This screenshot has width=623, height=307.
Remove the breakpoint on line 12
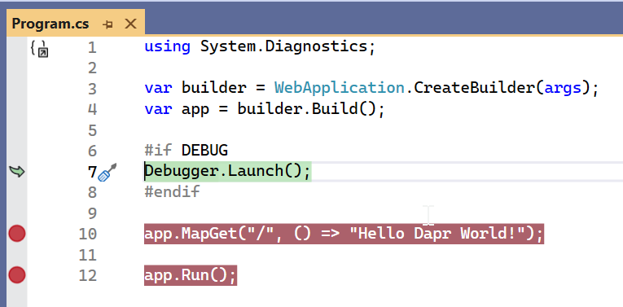[x=16, y=274]
